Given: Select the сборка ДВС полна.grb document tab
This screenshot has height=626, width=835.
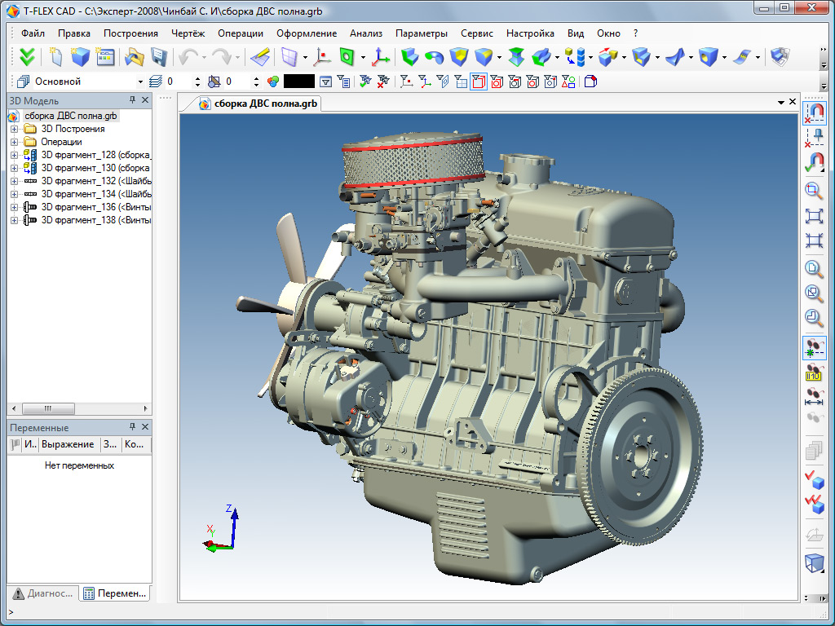Looking at the screenshot, I should (258, 104).
